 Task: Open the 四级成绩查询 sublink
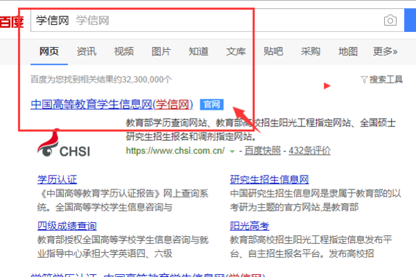[x=67, y=226]
